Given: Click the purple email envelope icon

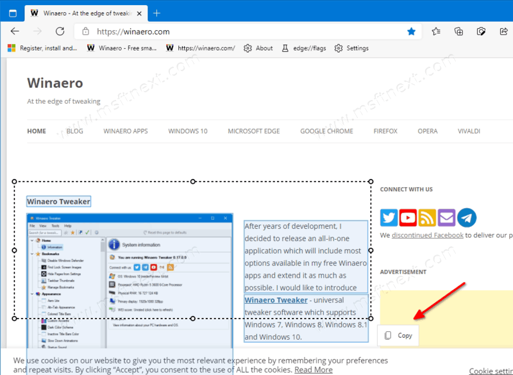Looking at the screenshot, I should [447, 218].
